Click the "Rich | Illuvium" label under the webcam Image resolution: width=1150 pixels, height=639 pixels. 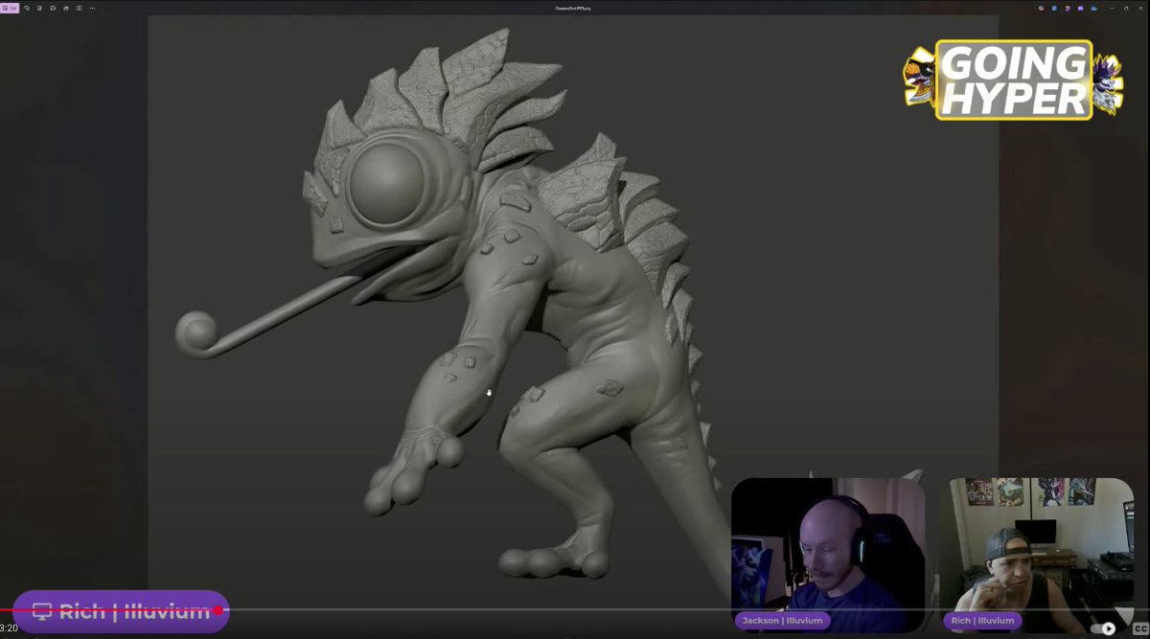(x=982, y=621)
